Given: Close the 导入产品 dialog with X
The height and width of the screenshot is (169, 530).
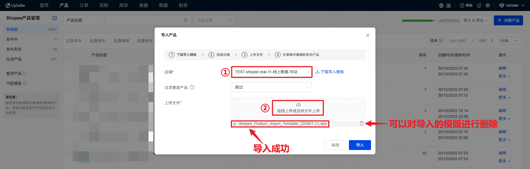Looking at the screenshot, I should point(367,35).
